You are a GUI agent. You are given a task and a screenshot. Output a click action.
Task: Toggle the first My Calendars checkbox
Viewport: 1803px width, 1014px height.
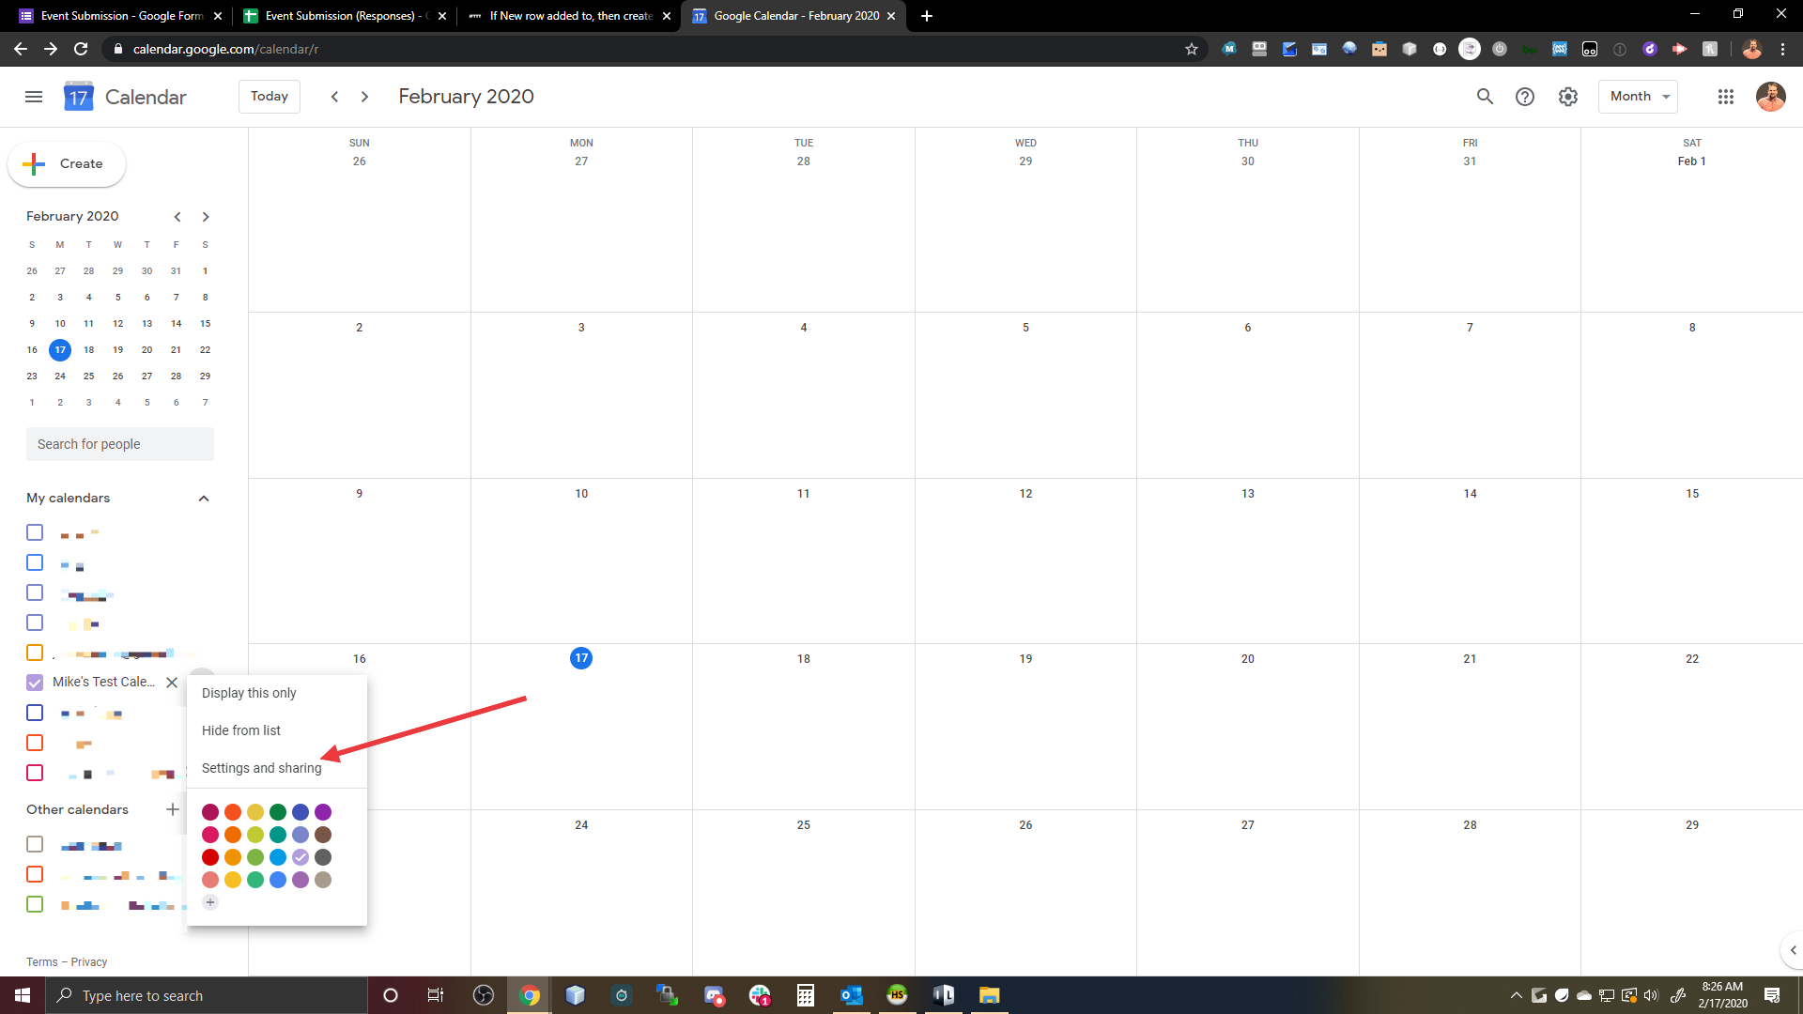click(34, 532)
